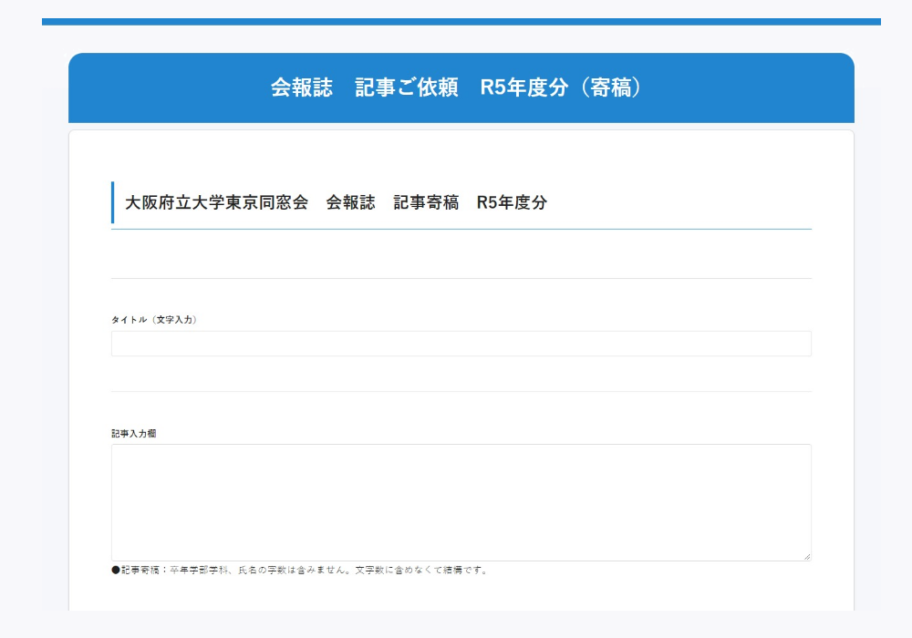Click the blue accent bar beside the section title
The height and width of the screenshot is (638, 912).
[111, 202]
